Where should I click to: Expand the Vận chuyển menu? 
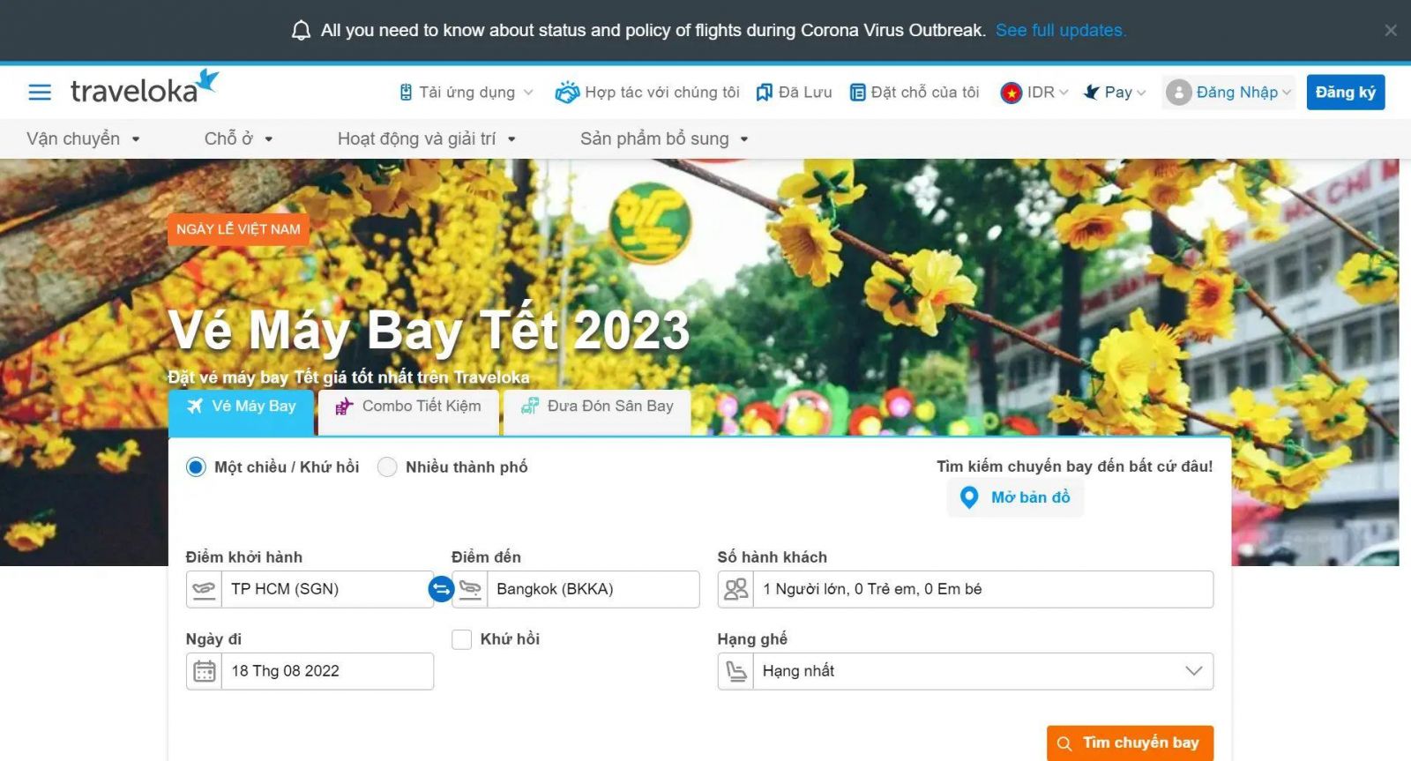[x=84, y=138]
